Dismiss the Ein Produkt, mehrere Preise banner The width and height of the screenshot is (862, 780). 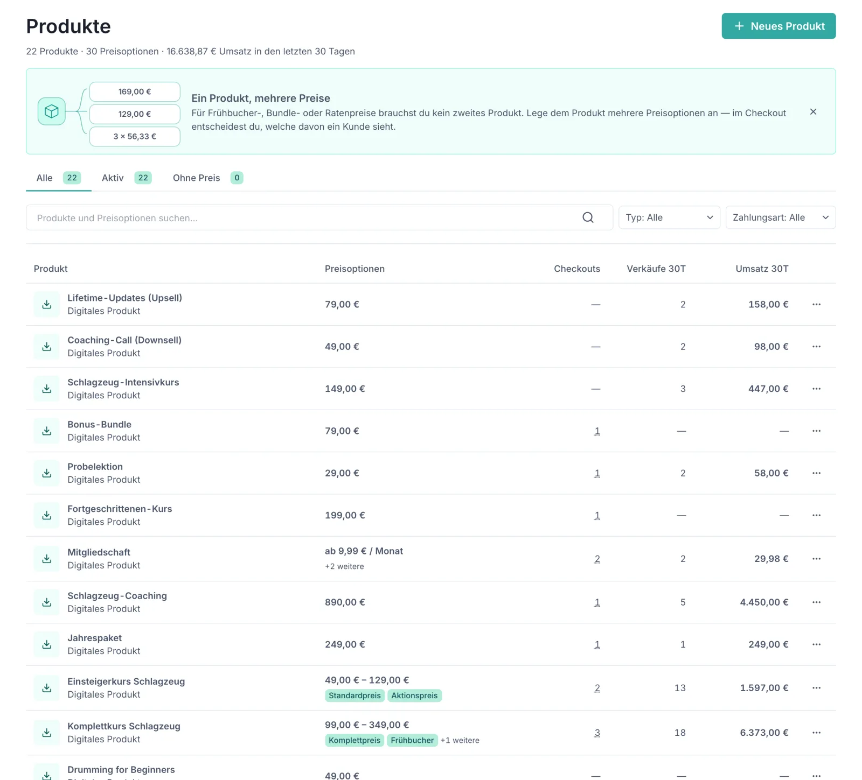(813, 111)
